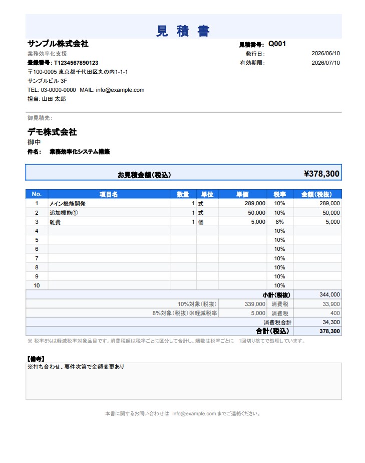The image size is (365, 463).
Task: Click the 御中 honorific text
Action: click(x=34, y=142)
